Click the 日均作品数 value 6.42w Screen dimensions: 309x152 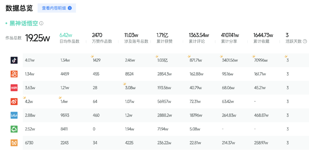tap(66, 35)
